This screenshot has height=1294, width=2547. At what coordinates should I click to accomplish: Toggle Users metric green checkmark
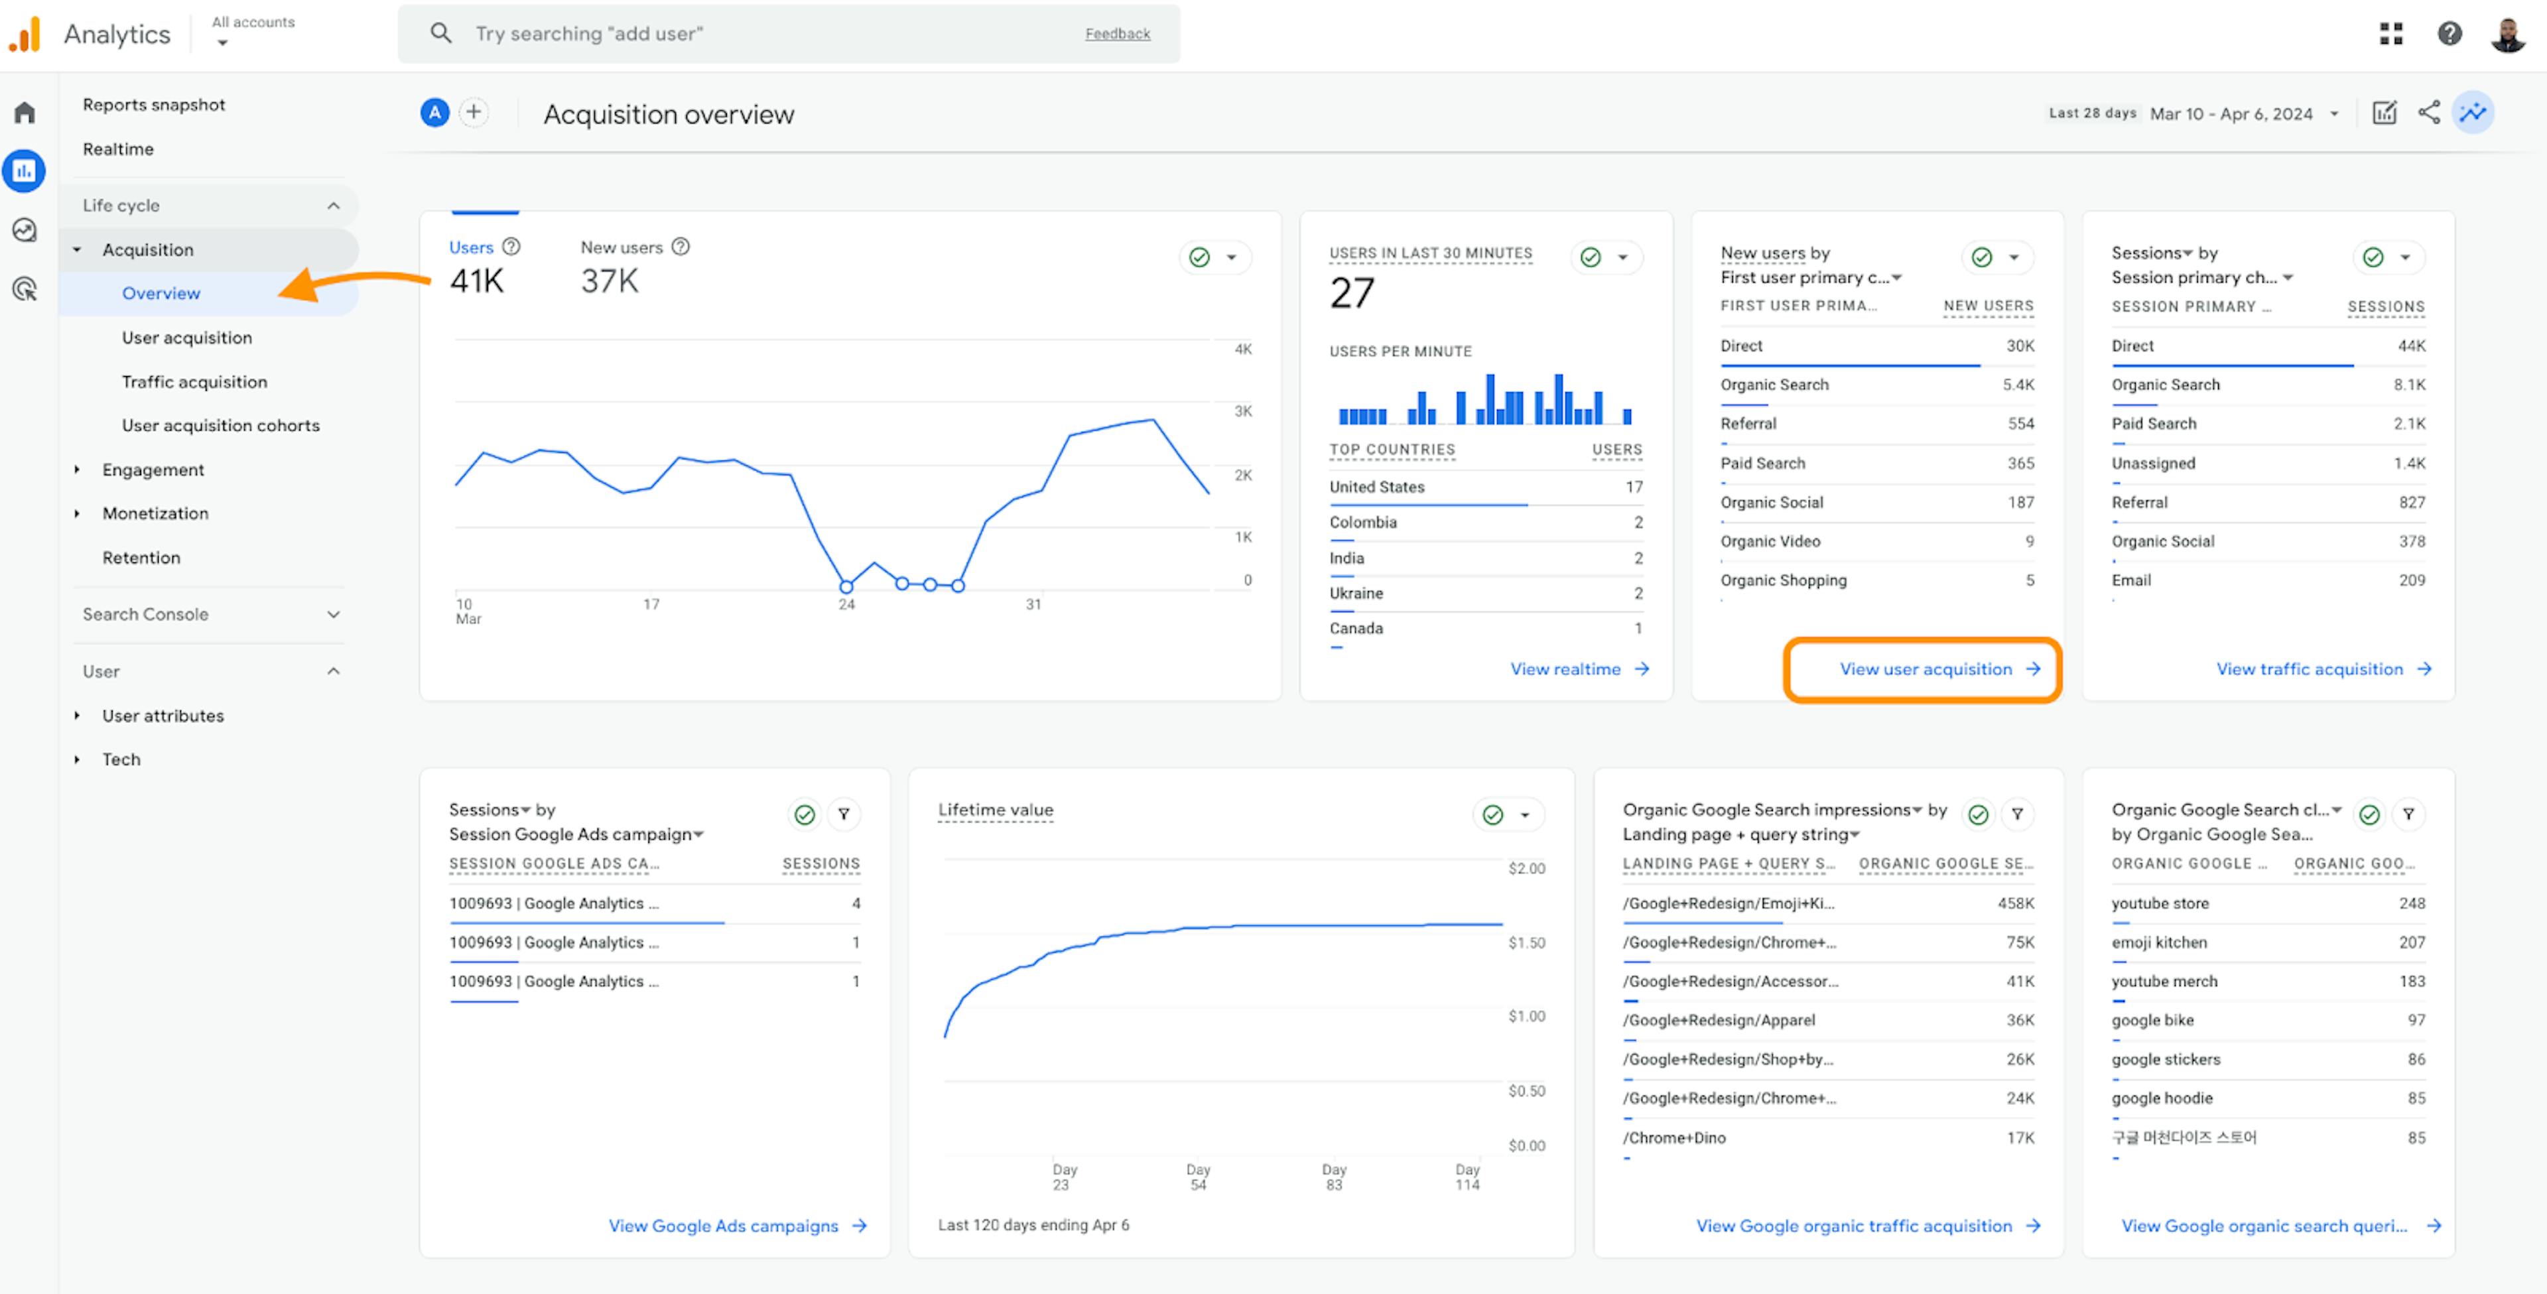(1198, 256)
